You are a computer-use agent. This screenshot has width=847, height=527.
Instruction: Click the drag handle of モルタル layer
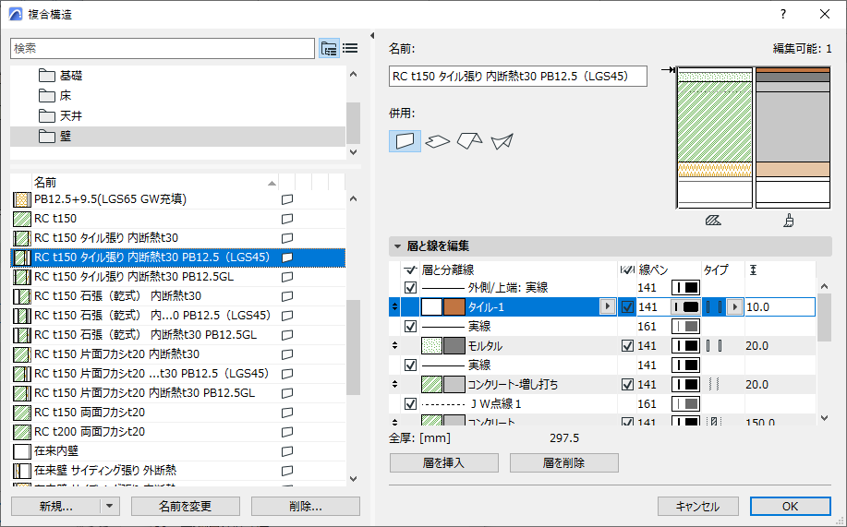395,345
